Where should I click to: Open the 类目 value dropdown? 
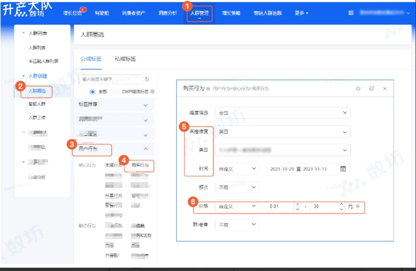[x=283, y=150]
